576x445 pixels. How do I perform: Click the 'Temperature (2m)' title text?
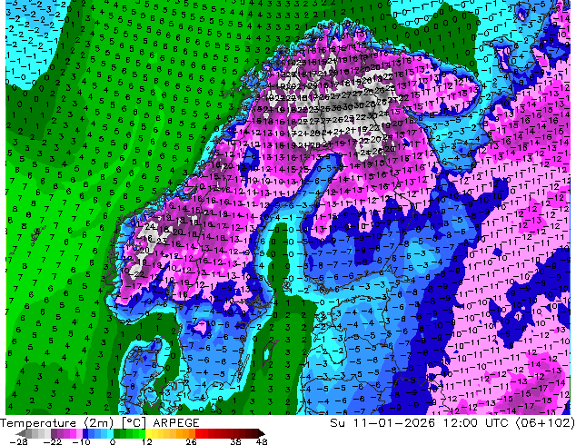click(57, 423)
